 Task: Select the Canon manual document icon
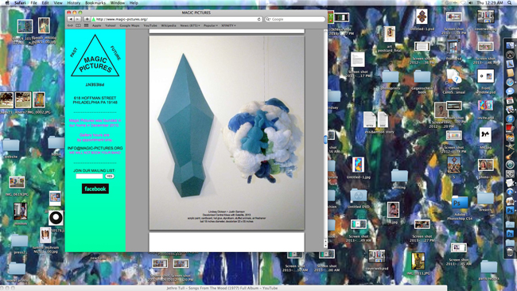(x=453, y=81)
